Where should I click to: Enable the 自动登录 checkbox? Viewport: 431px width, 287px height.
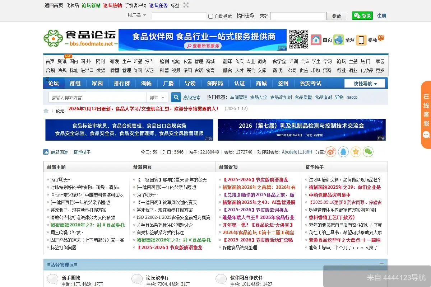click(210, 16)
